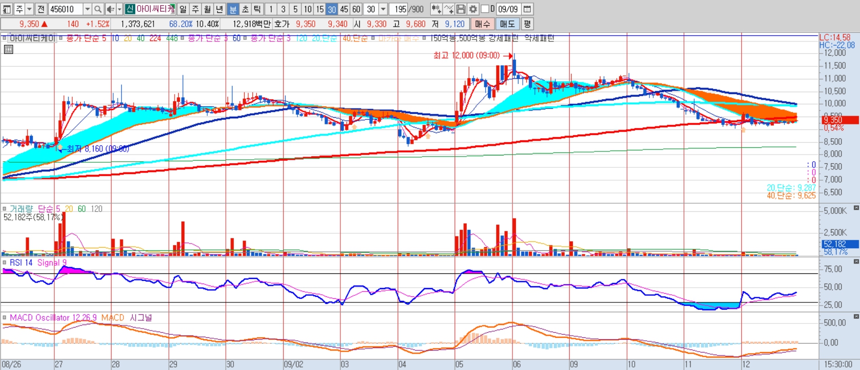Click the 호가 label in quote bar
860x370 pixels.
pyautogui.click(x=282, y=24)
